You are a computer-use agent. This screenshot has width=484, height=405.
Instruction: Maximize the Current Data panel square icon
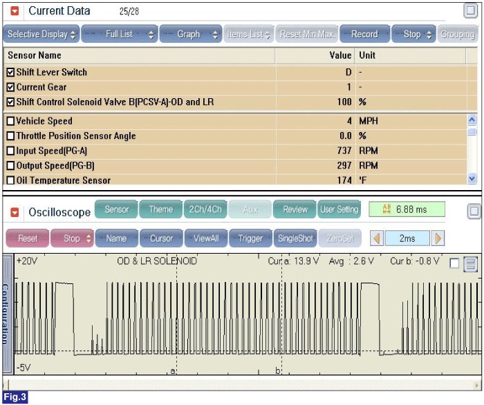(x=470, y=11)
